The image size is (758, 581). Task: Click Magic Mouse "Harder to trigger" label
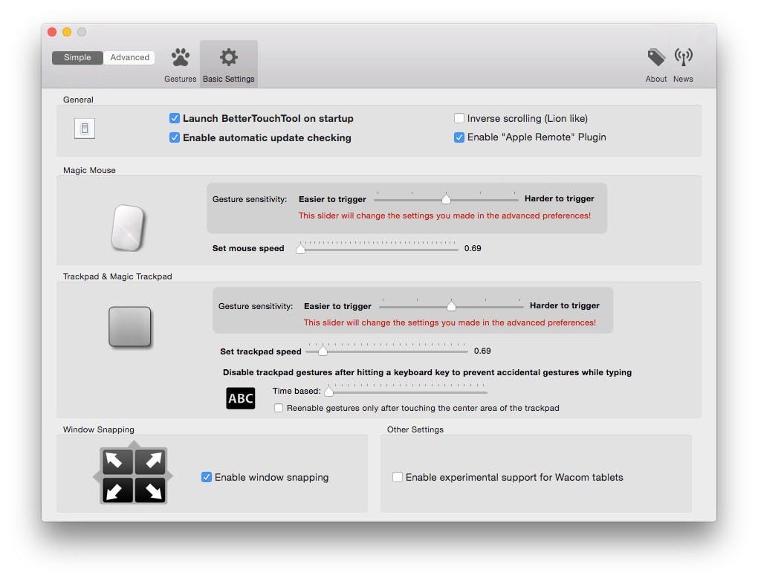pyautogui.click(x=560, y=198)
